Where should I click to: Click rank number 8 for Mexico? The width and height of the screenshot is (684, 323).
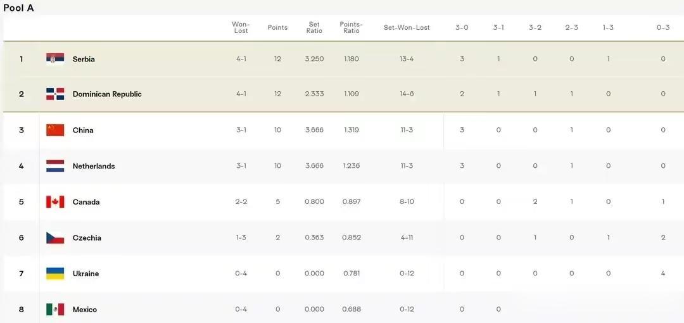click(x=21, y=310)
